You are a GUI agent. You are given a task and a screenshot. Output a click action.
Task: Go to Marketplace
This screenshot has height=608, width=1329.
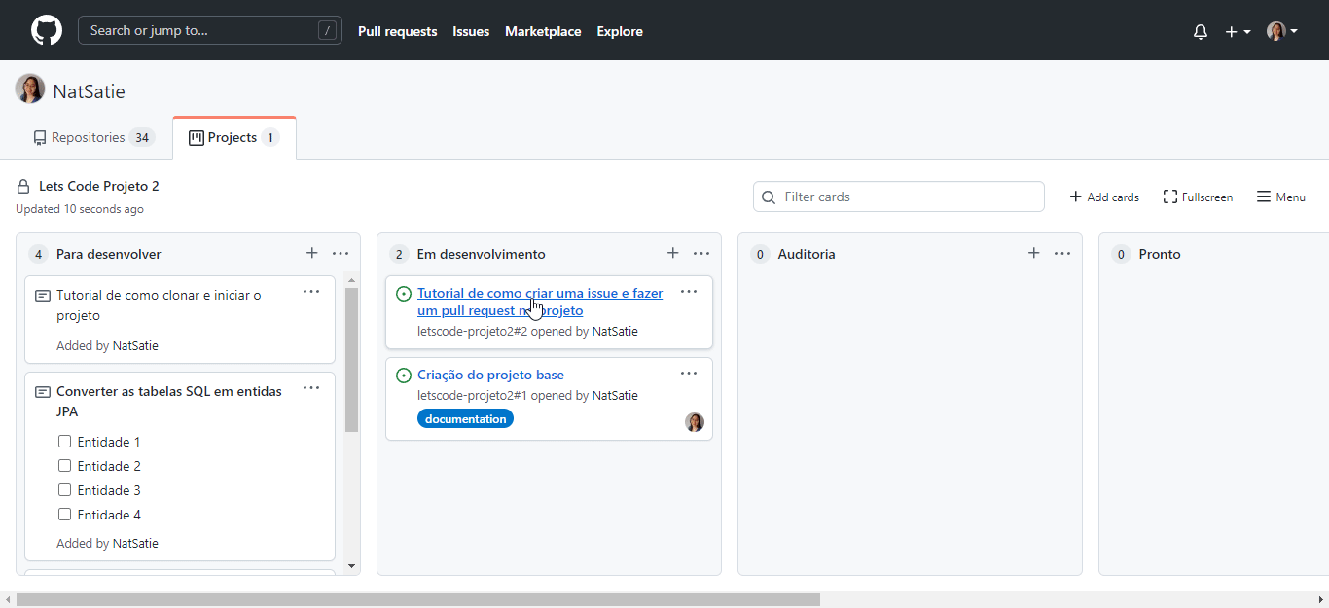pyautogui.click(x=543, y=31)
